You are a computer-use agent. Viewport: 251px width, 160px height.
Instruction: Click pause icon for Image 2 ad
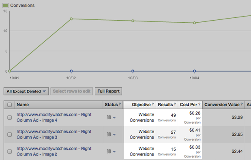pyautogui.click(x=109, y=151)
